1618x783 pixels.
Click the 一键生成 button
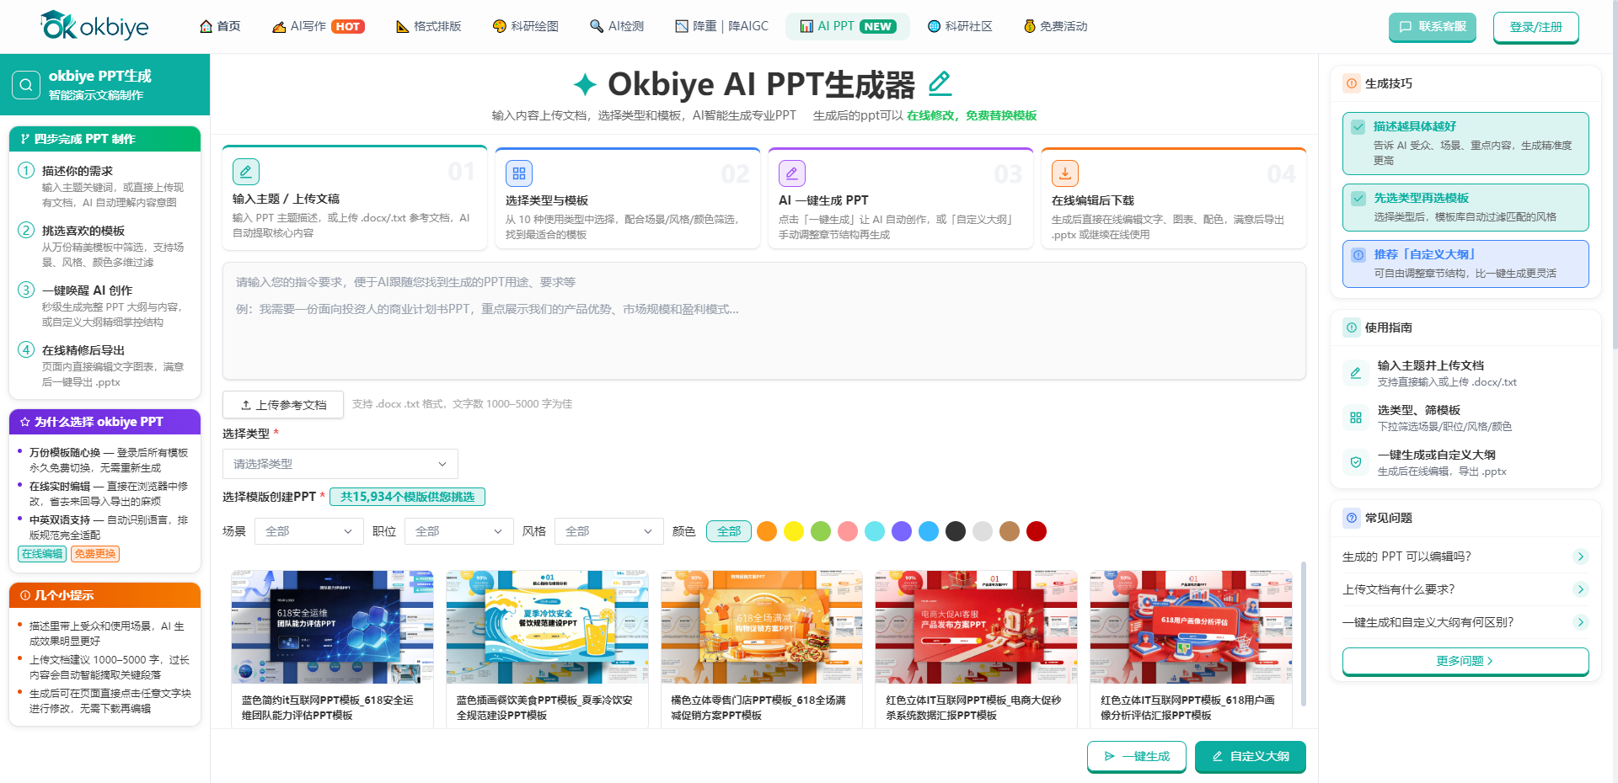click(x=1137, y=756)
